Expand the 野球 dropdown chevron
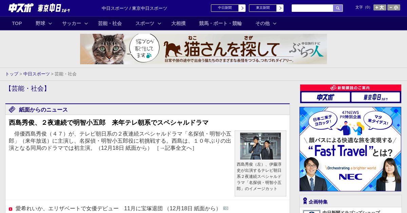The width and height of the screenshot is (407, 213). point(50,24)
